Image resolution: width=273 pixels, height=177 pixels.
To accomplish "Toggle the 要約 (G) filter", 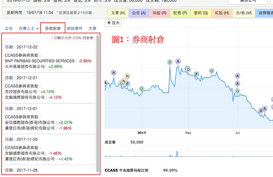I will 201,13.
